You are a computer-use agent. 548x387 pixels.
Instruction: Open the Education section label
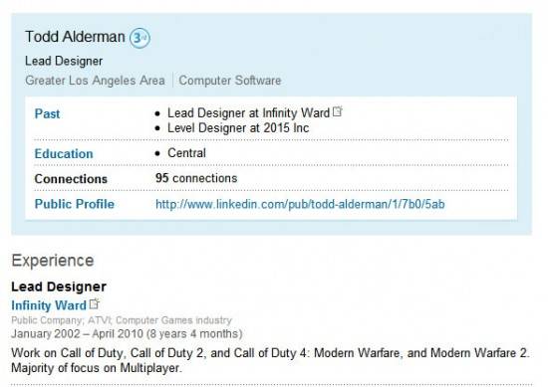(x=64, y=153)
